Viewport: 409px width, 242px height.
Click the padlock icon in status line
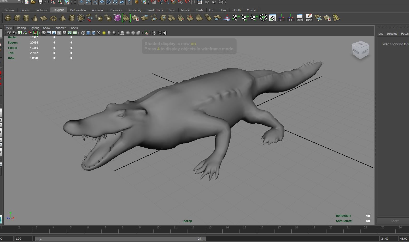pyautogui.click(x=136, y=2)
